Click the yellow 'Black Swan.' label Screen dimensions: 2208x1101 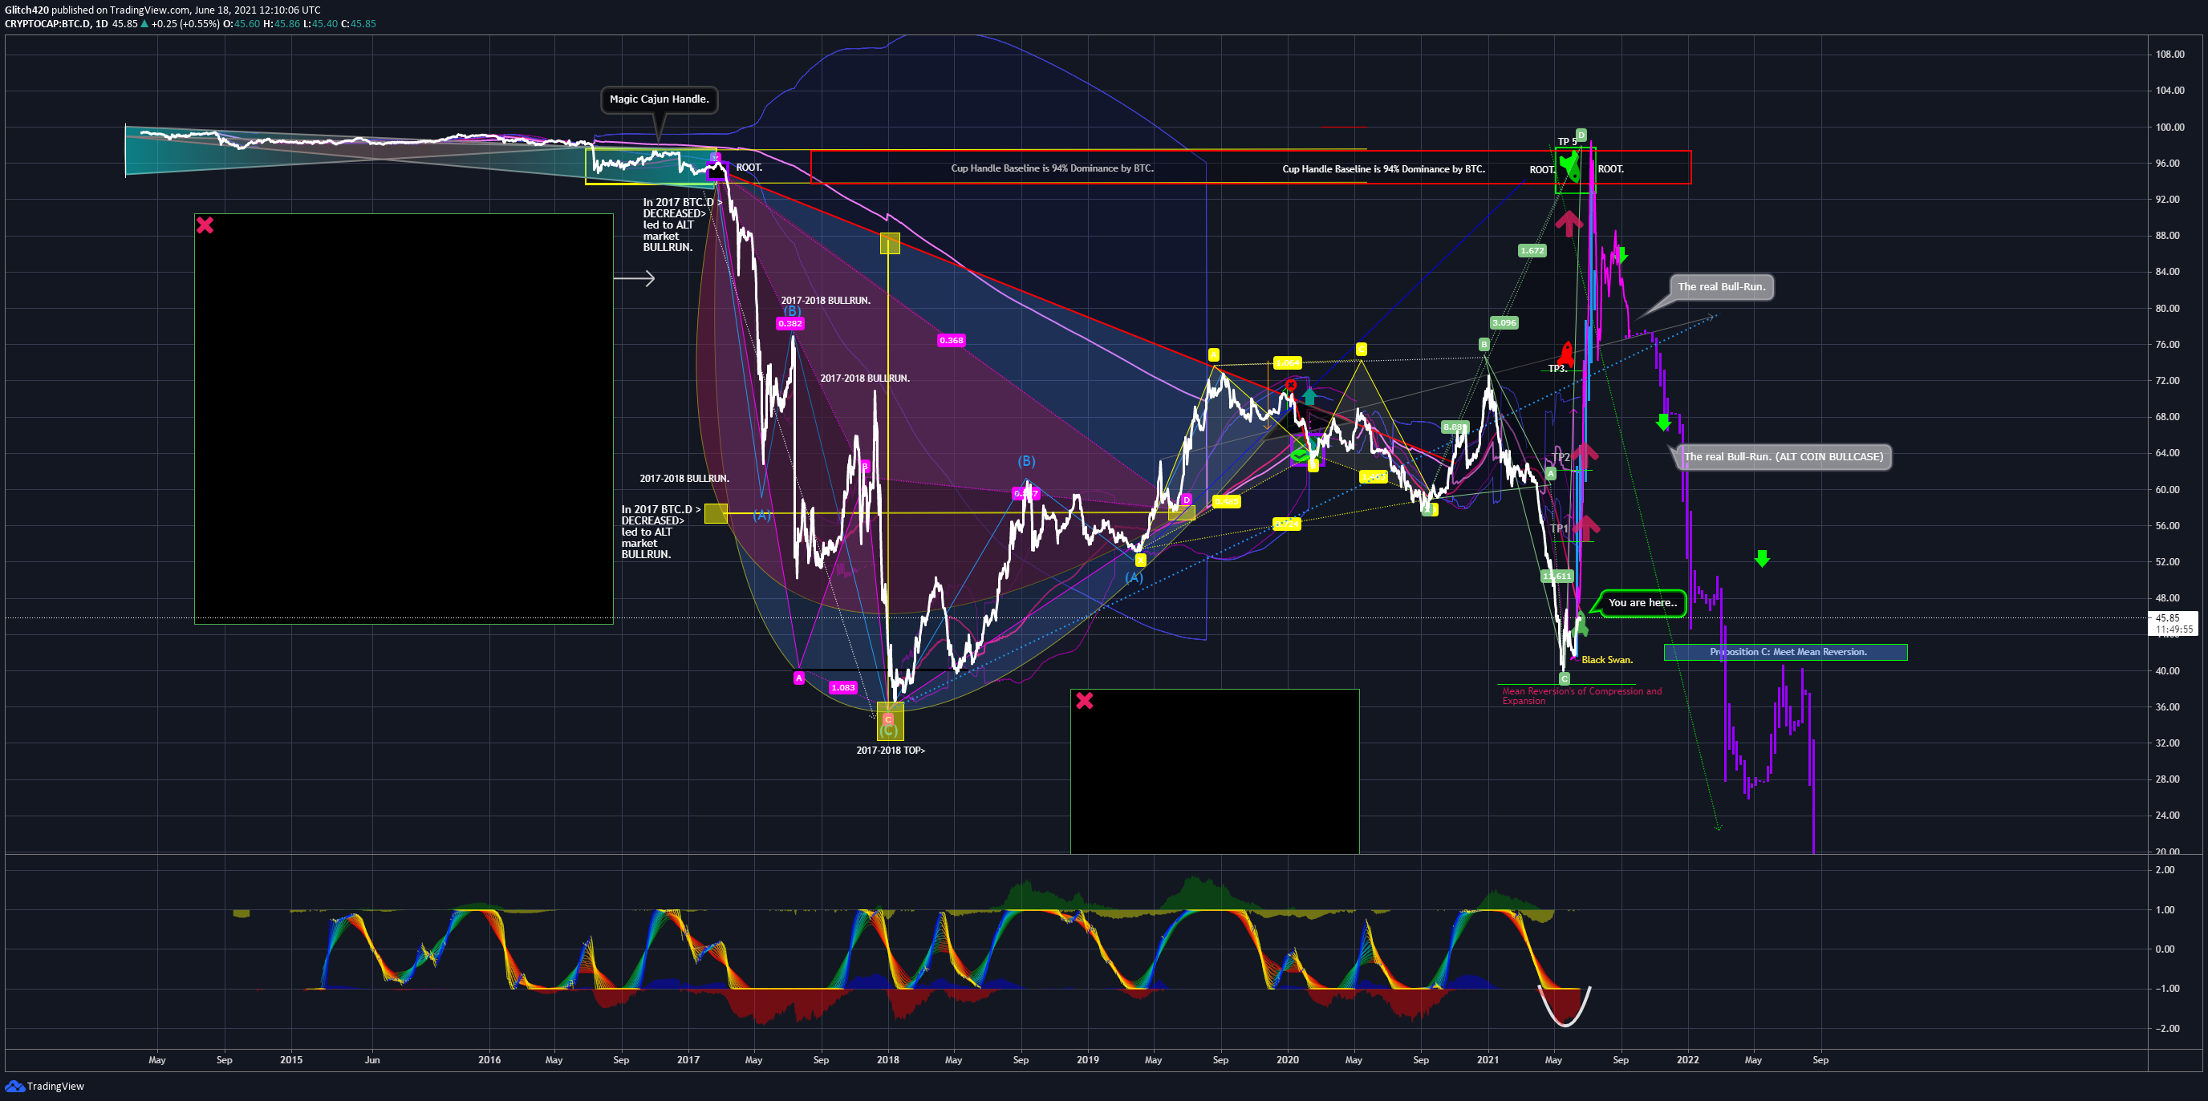[1607, 660]
